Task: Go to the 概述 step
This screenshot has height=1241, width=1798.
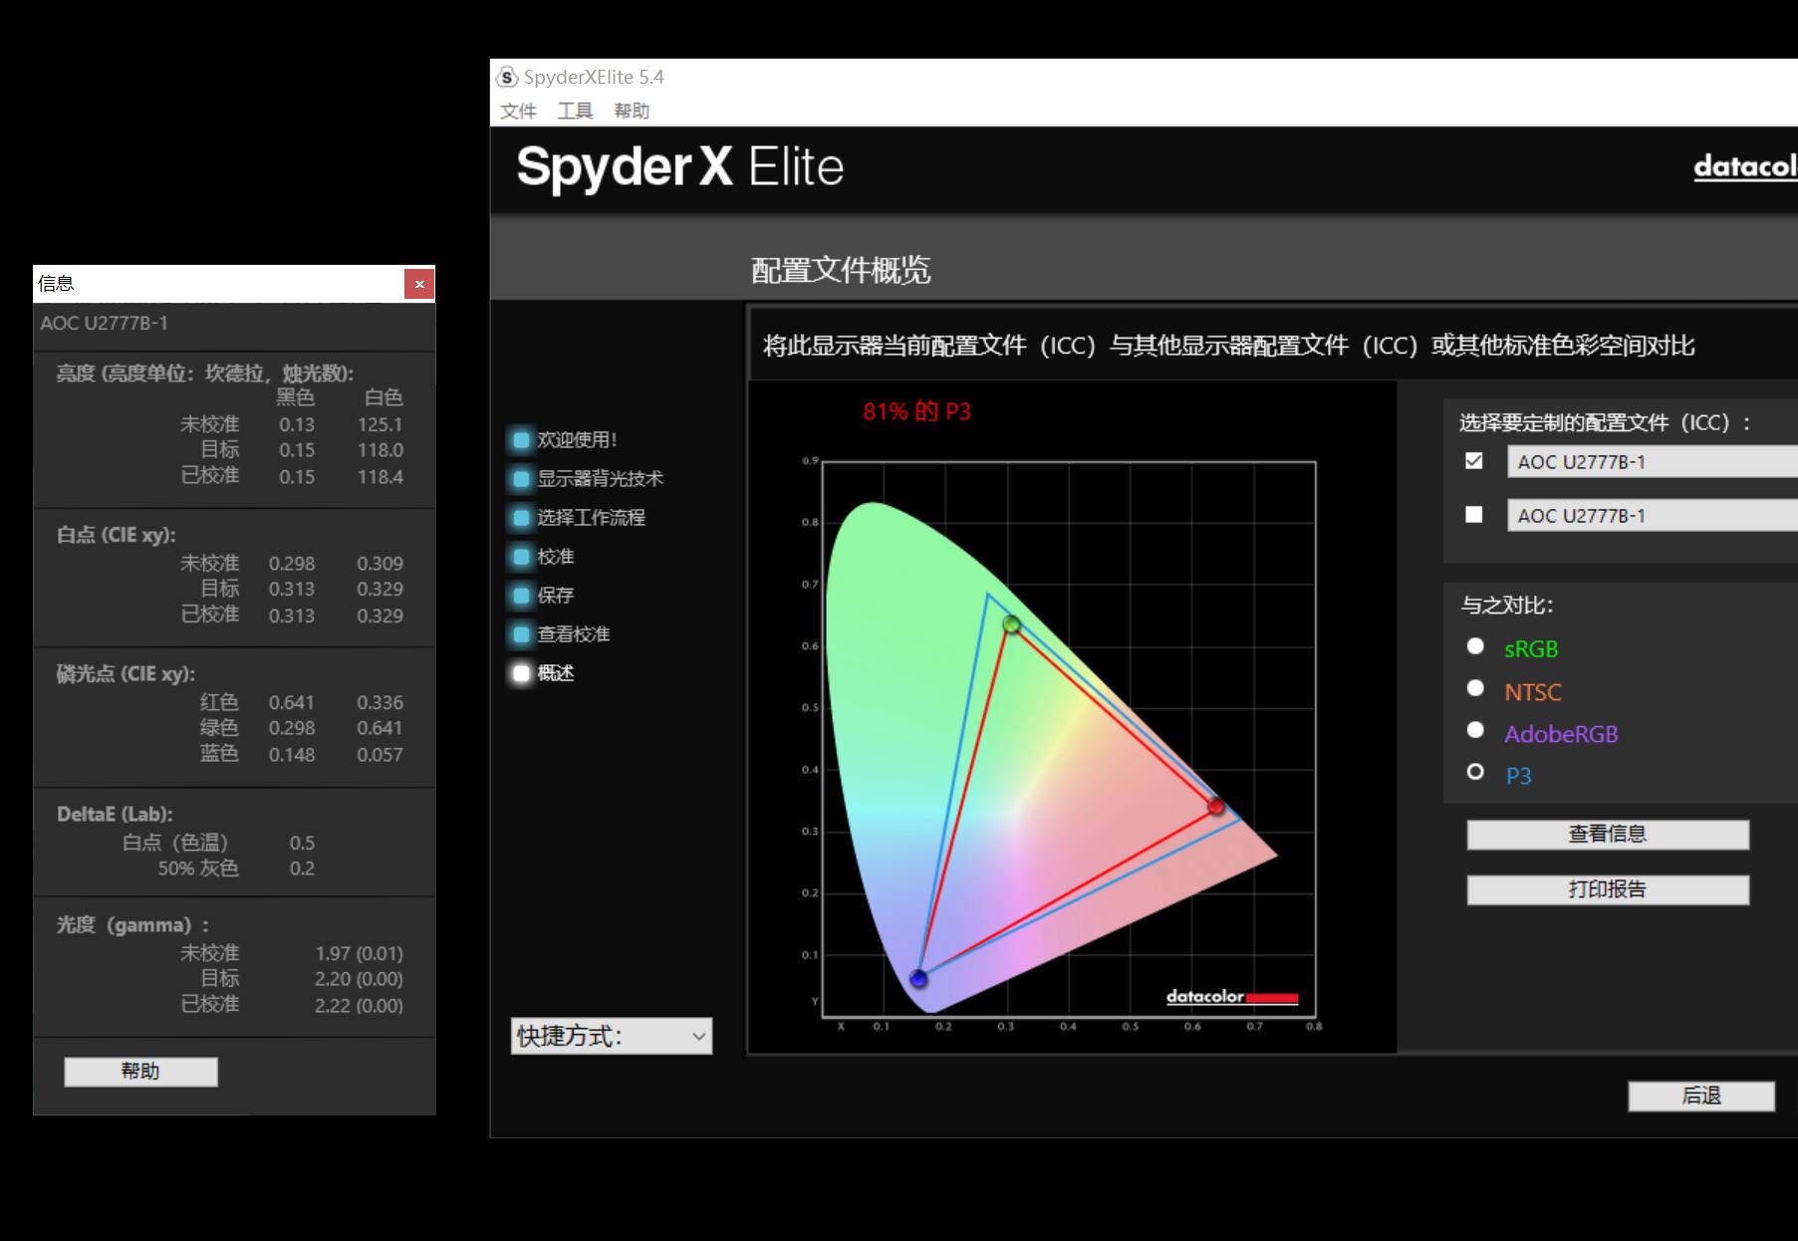Action: tap(556, 672)
